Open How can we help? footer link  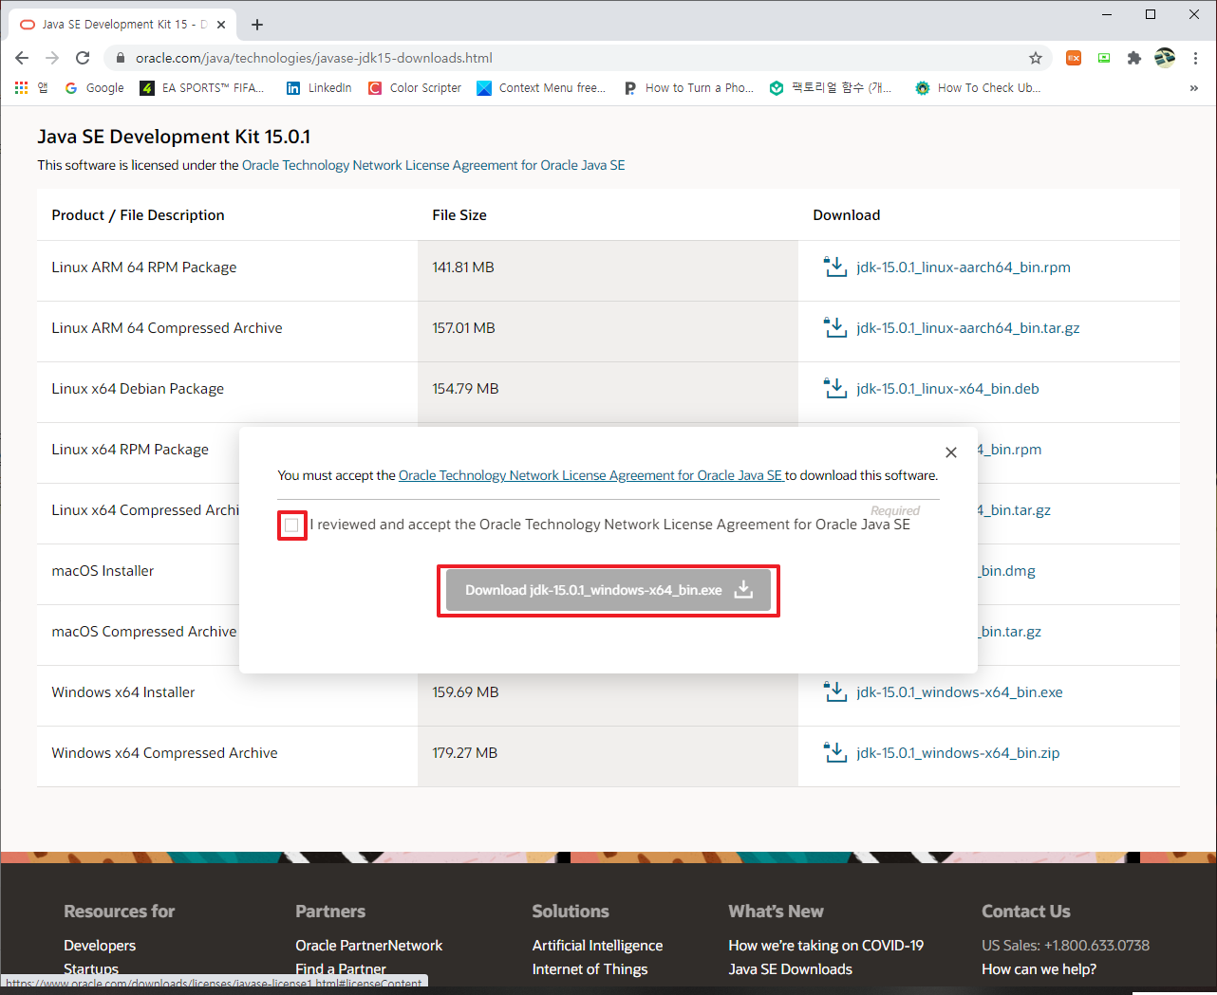coord(1039,969)
